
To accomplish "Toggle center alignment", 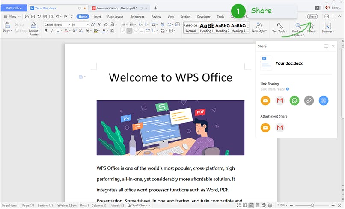I will coord(129,31).
